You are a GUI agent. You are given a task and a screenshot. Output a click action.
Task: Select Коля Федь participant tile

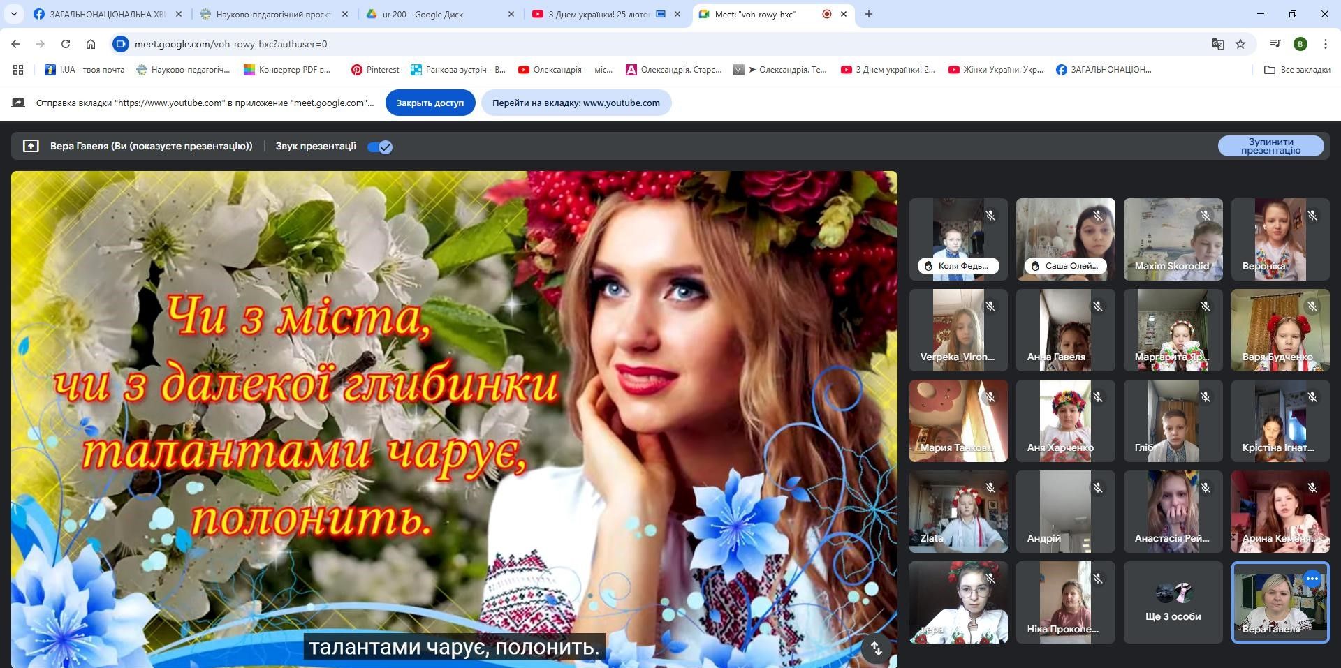958,239
